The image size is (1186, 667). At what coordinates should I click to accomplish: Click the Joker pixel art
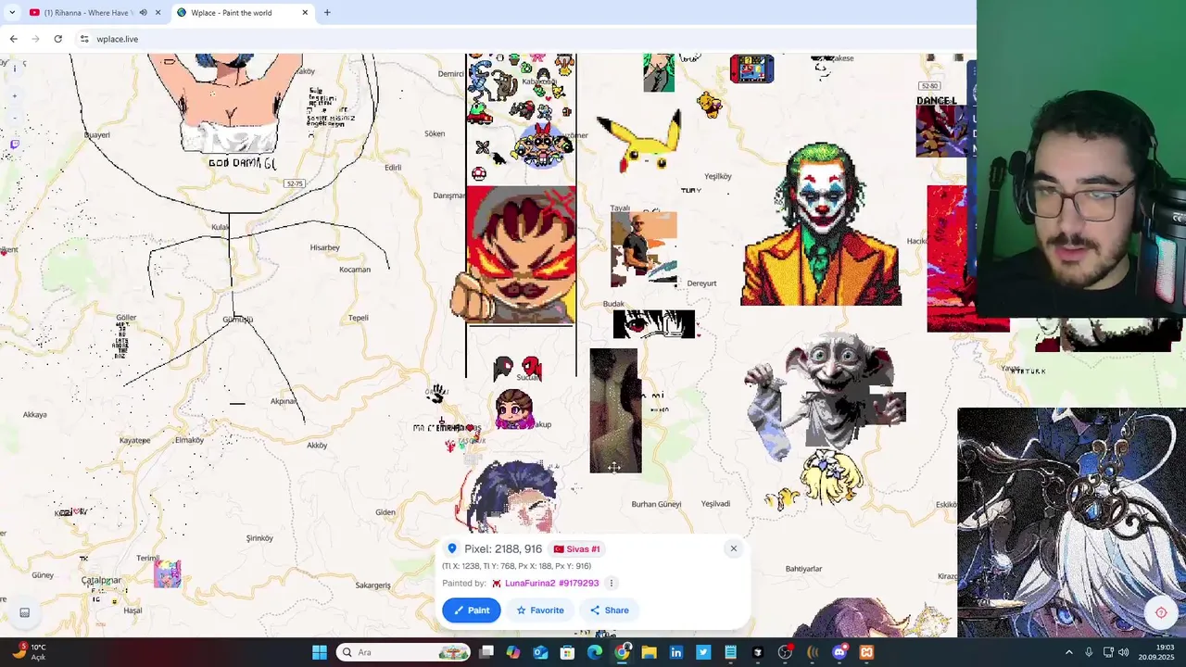click(821, 224)
